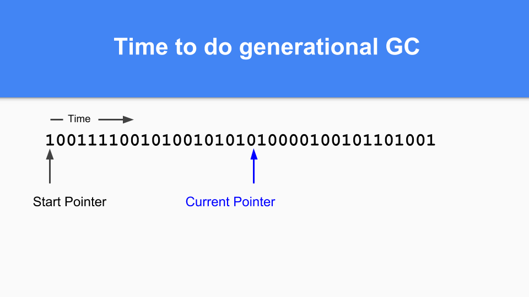Viewport: 529px width, 297px height.
Task: Select the slide title heading text
Action: pos(267,47)
